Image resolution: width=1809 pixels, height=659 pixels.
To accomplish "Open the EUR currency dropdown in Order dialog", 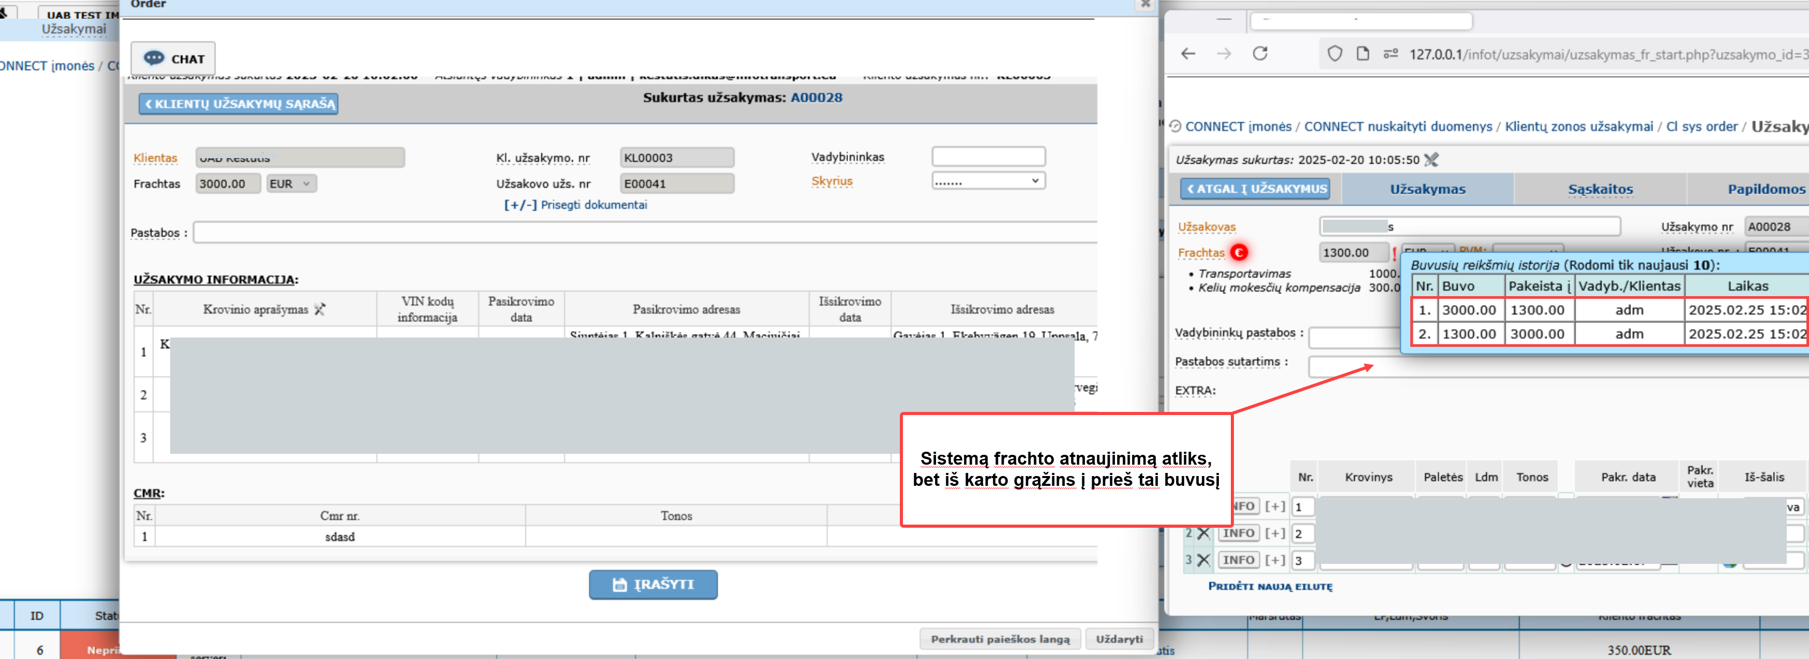I will coord(292,184).
